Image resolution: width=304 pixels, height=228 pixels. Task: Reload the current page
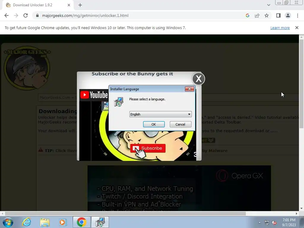pyautogui.click(x=26, y=15)
